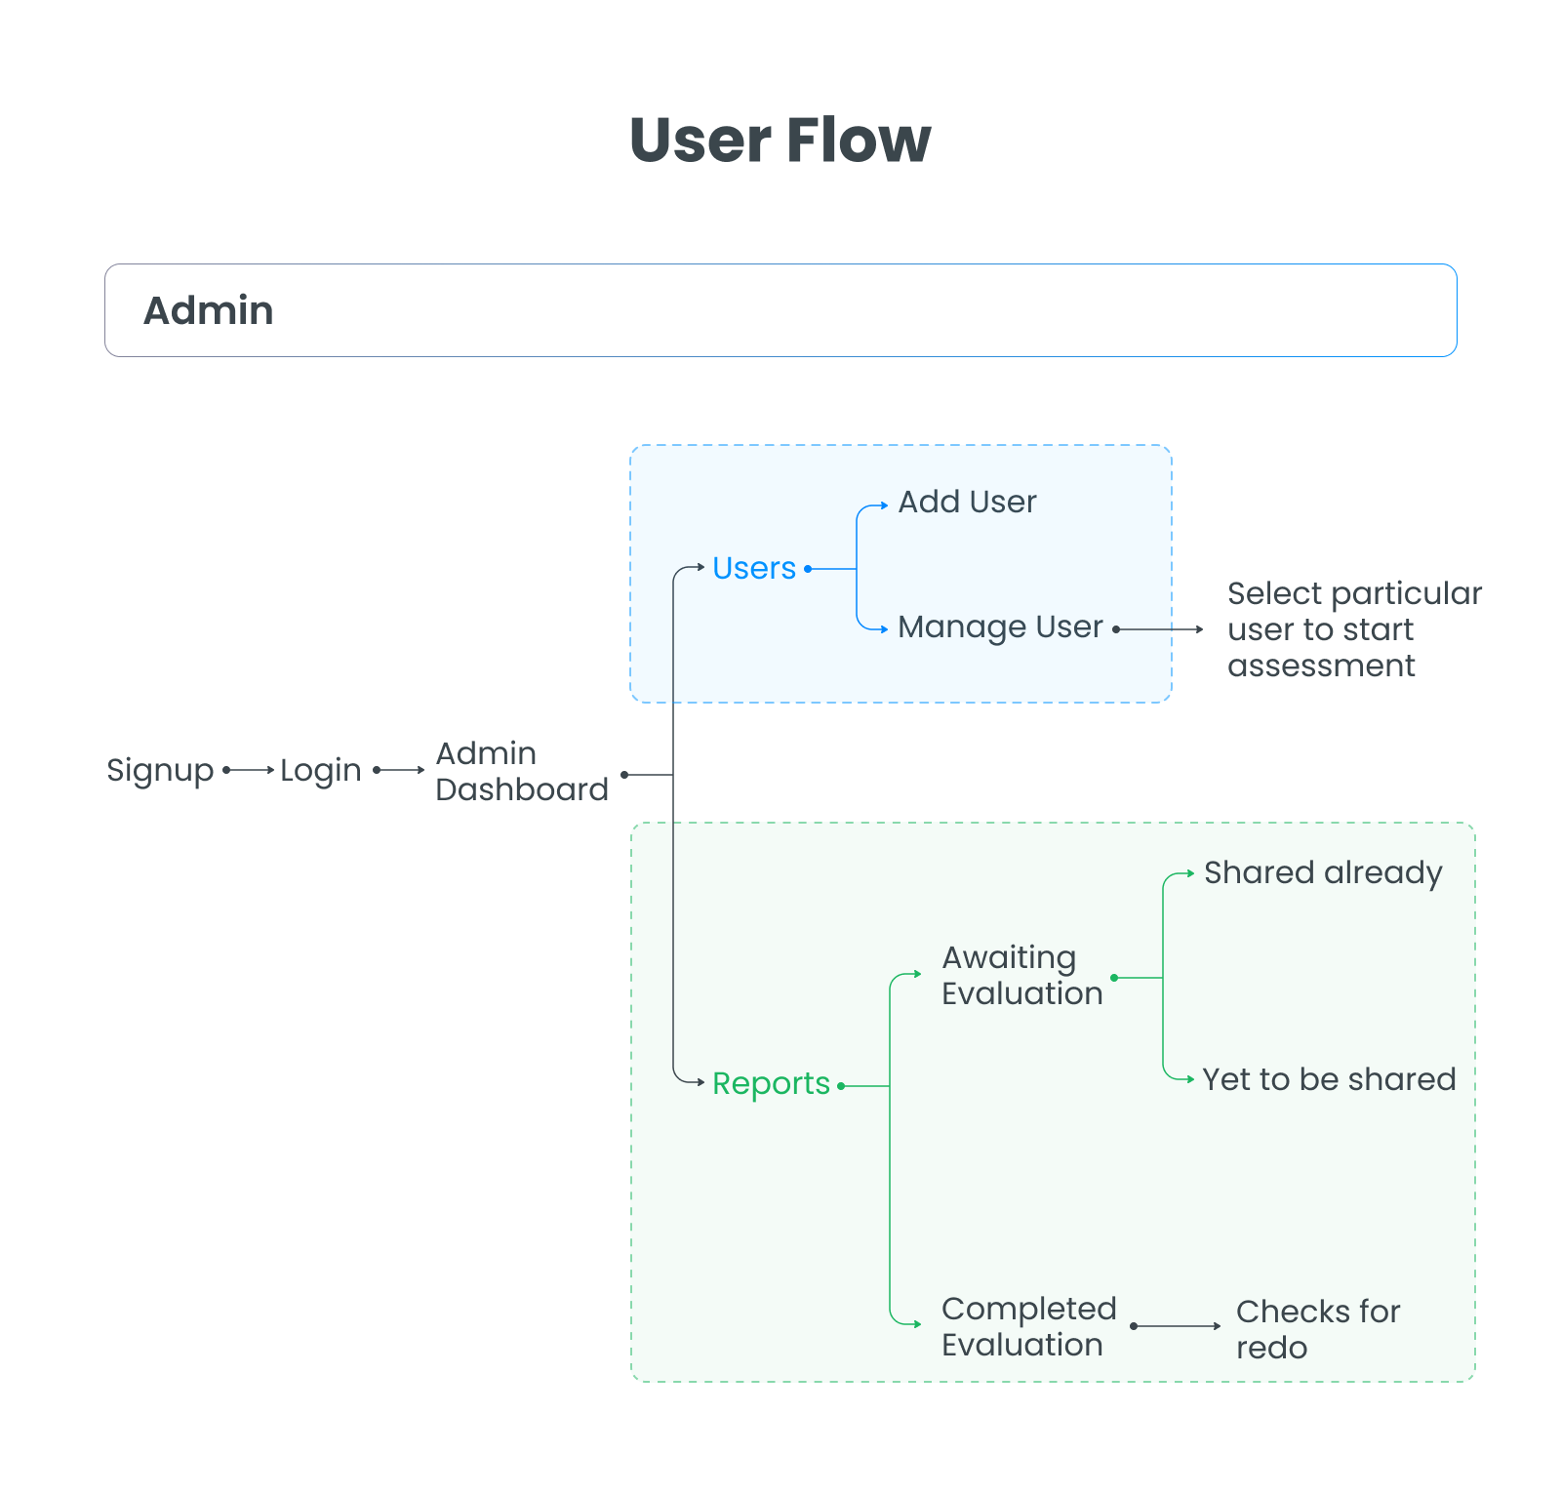Click the Admin header box
The width and height of the screenshot is (1561, 1495).
(780, 310)
